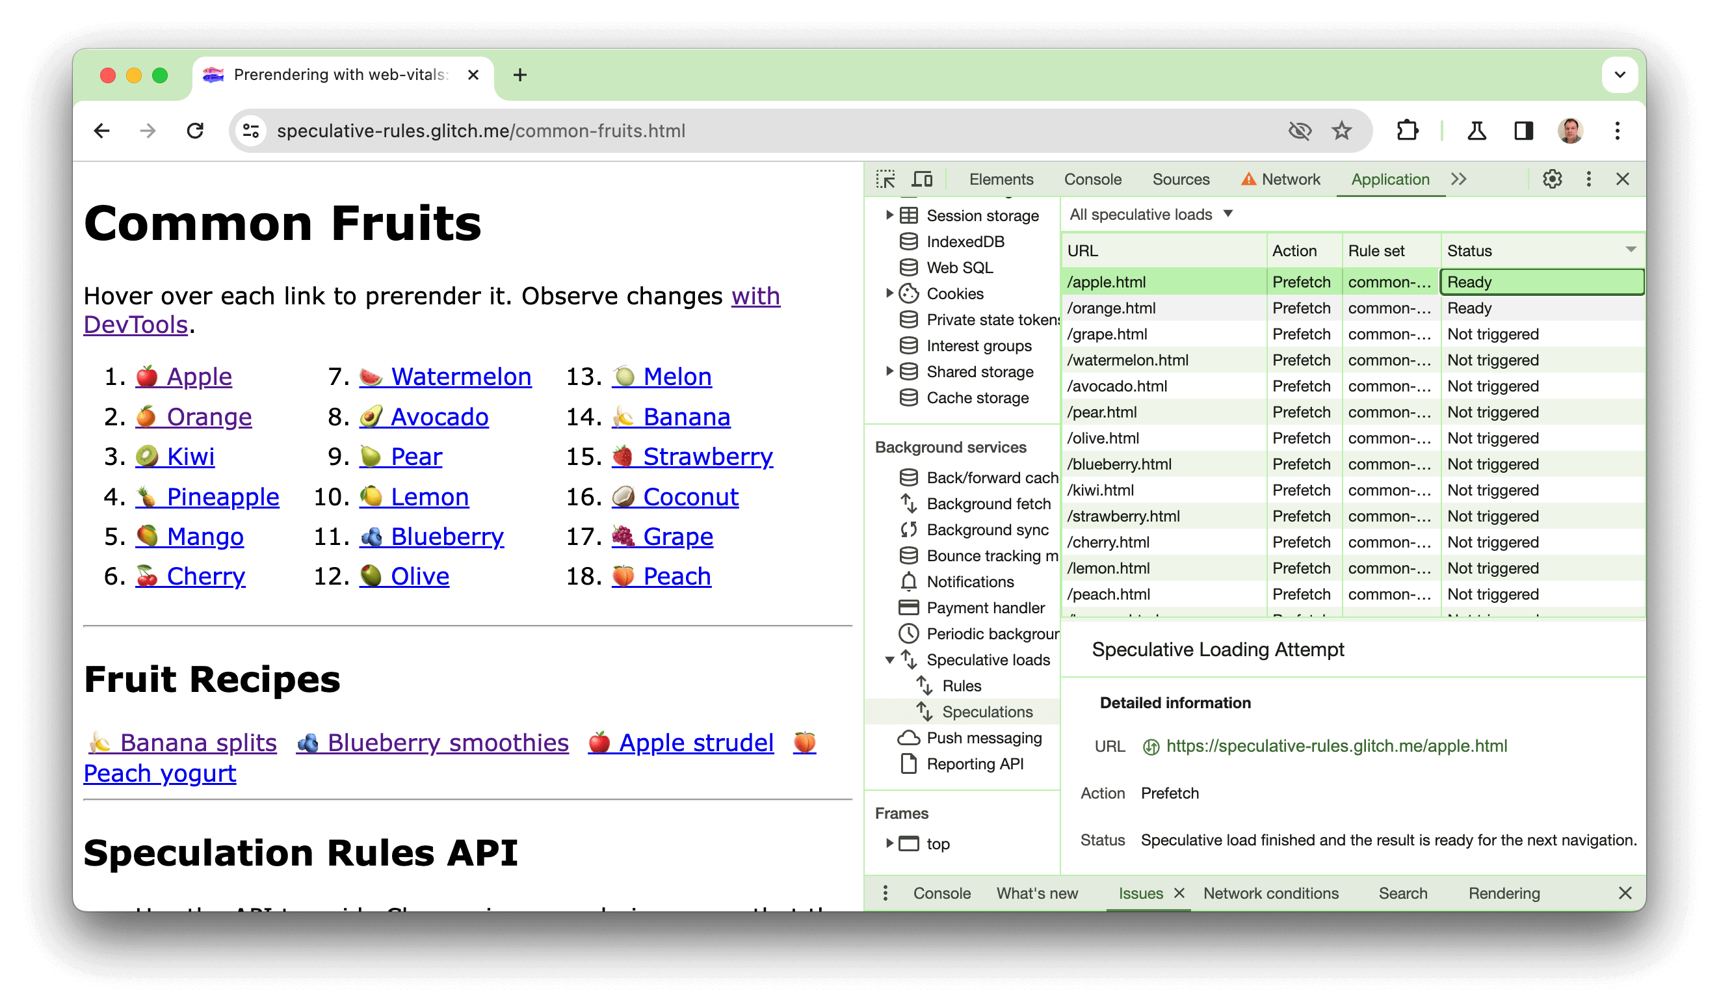This screenshot has width=1719, height=1008.
Task: Click the Rules item under Speculative loads
Action: [960, 684]
